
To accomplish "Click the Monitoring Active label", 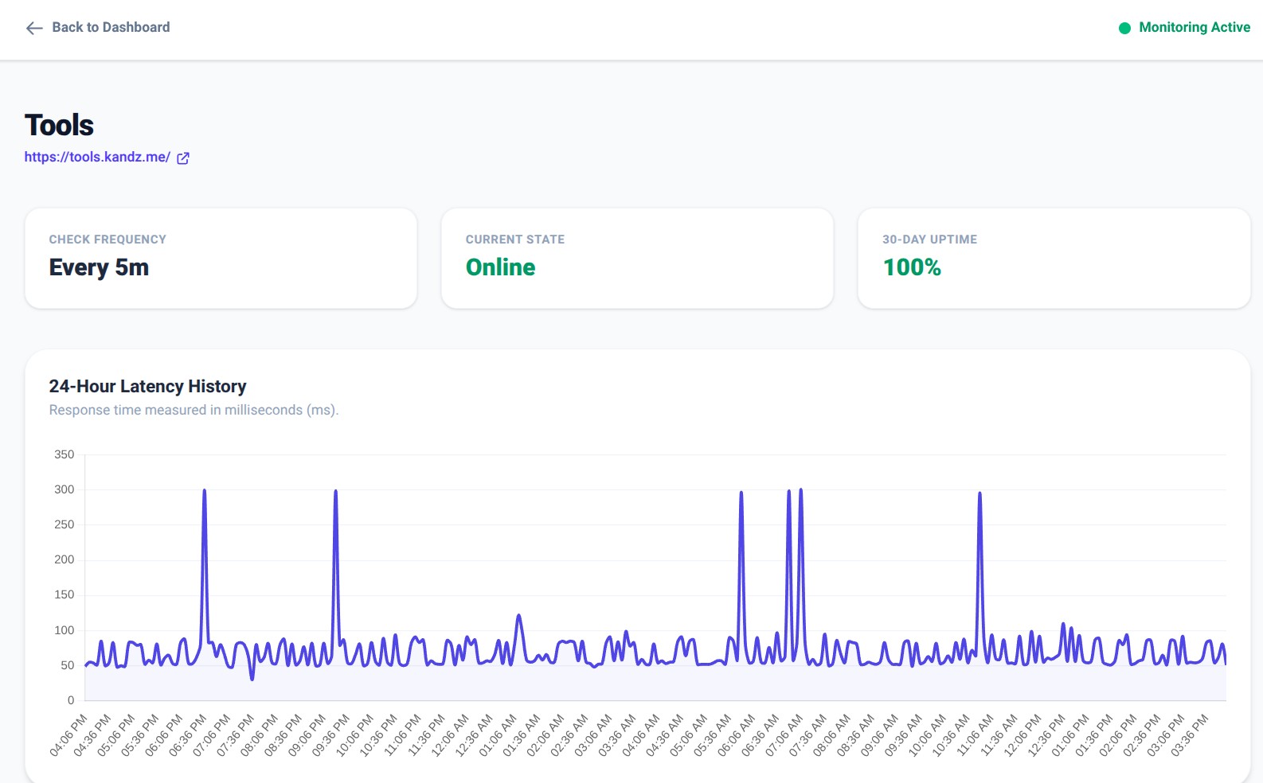I will point(1195,27).
